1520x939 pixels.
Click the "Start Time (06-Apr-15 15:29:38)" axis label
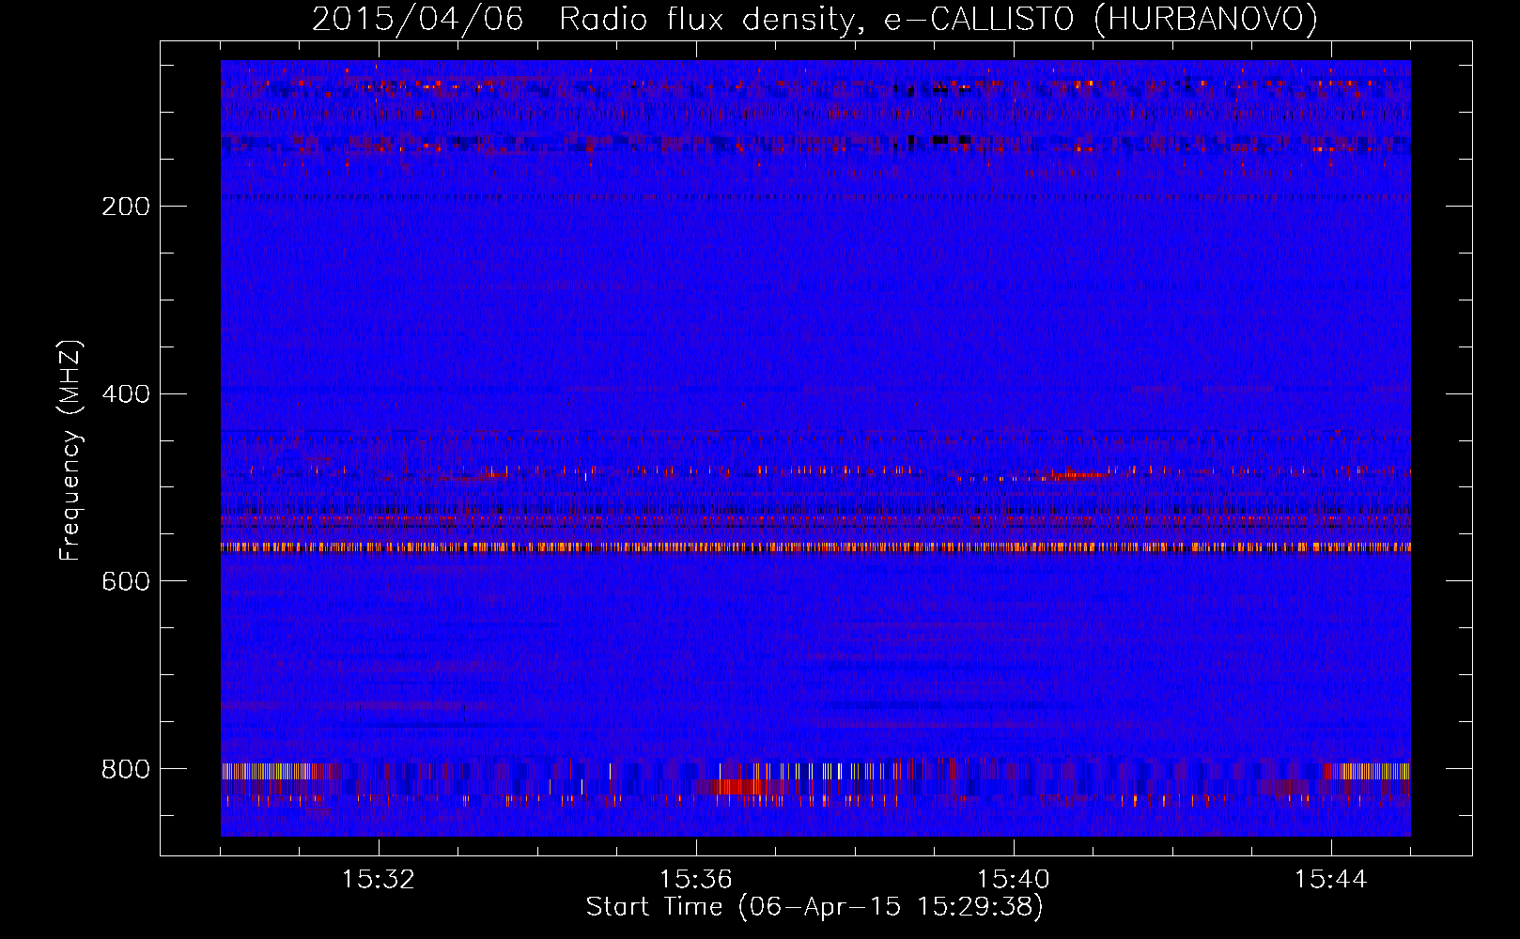pyautogui.click(x=814, y=907)
